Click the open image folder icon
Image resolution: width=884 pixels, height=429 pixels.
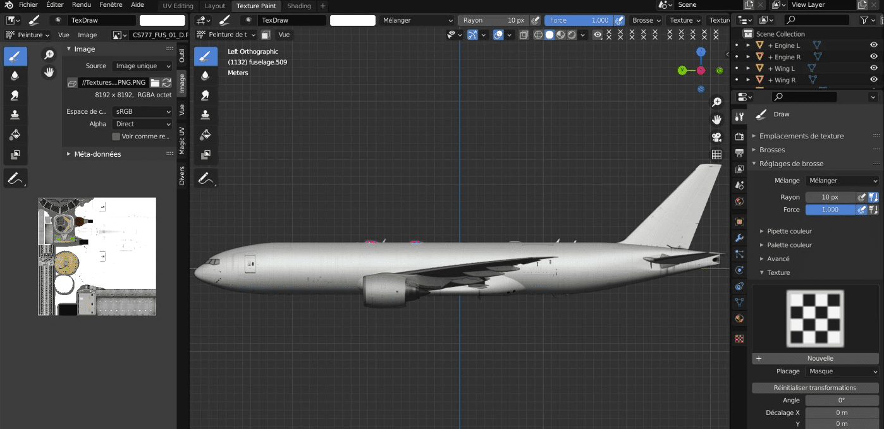tap(155, 83)
